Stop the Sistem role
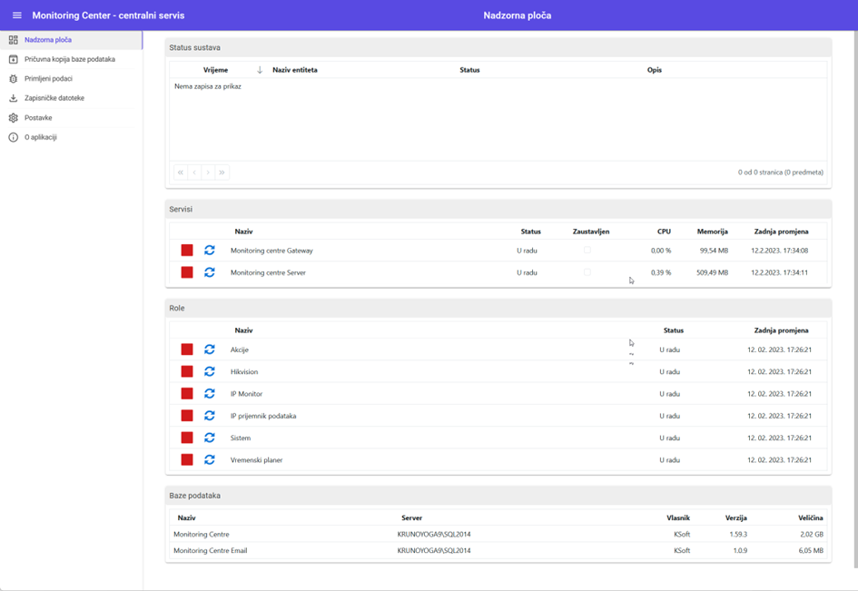Viewport: 858px width, 591px height. (187, 438)
